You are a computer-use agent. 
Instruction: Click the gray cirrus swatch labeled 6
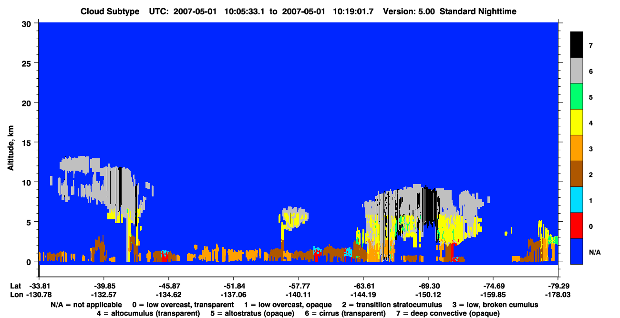(x=577, y=71)
